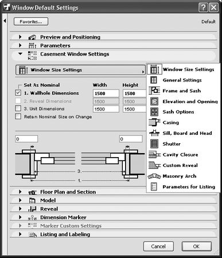Click the Frame and Sash icon

point(154,91)
